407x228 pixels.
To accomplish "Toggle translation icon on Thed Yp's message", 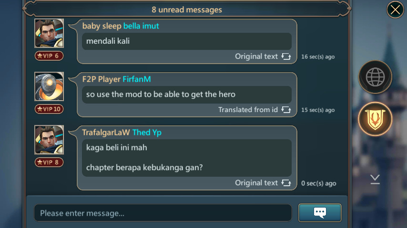I will (286, 183).
